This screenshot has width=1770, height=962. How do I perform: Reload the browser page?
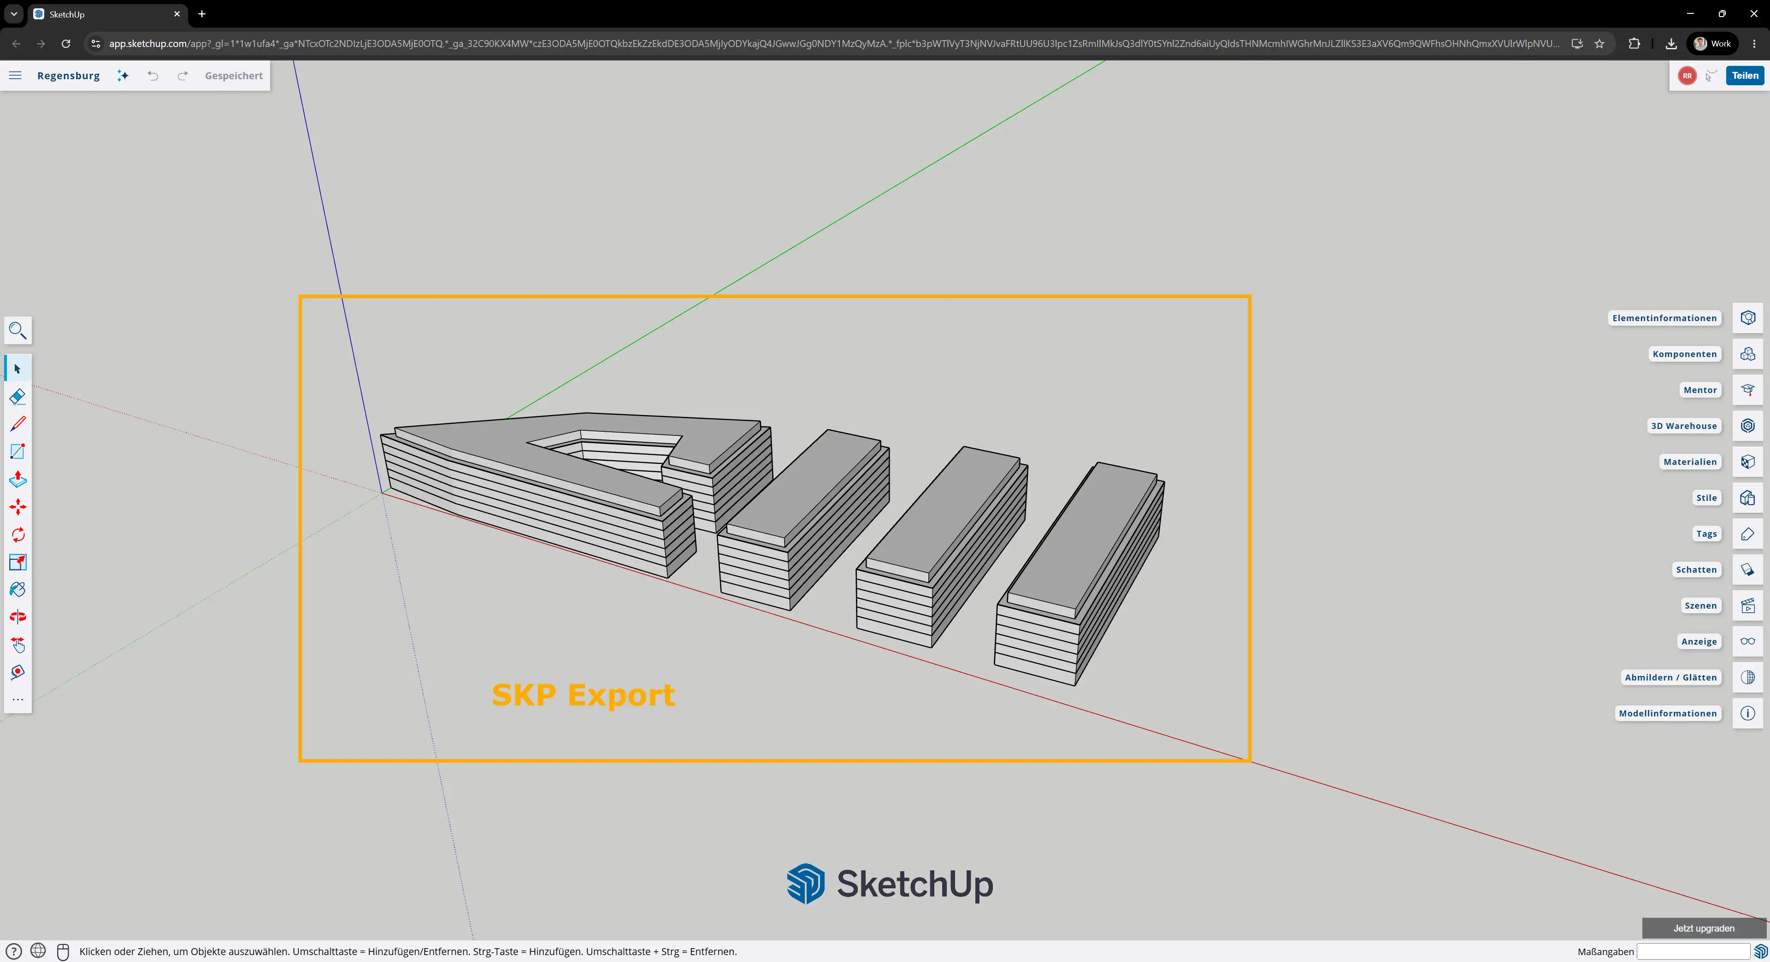pos(66,43)
